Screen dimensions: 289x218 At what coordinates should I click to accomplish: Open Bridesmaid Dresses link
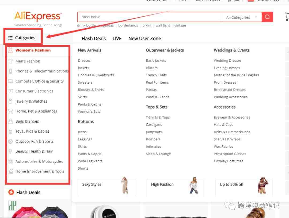coord(230,90)
